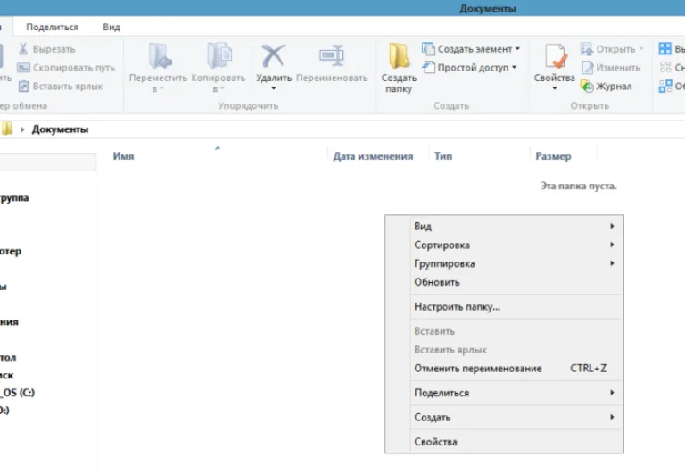Viewport: 685px width, 474px height.
Task: Click the Переименовать icon
Action: point(332,55)
